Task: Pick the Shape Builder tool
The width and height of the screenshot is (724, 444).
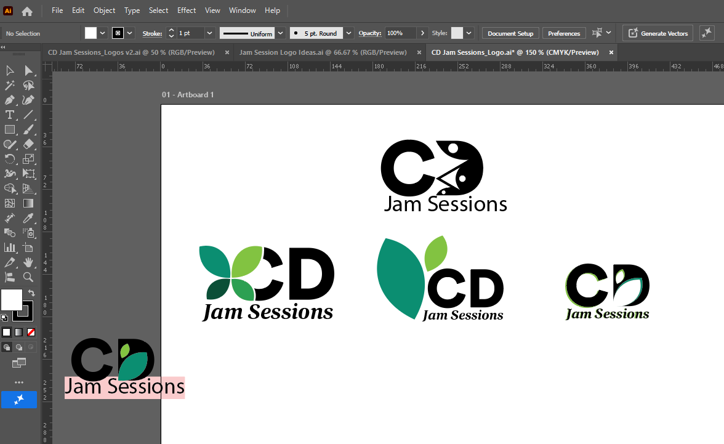Action: click(x=9, y=188)
